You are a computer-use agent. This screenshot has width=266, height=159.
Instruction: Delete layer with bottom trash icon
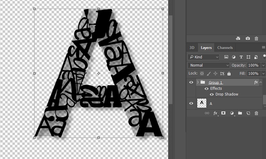[x=256, y=113]
